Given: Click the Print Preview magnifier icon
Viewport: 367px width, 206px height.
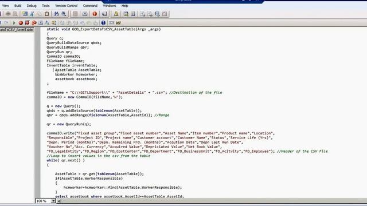Looking at the screenshot, I should coord(15,14).
